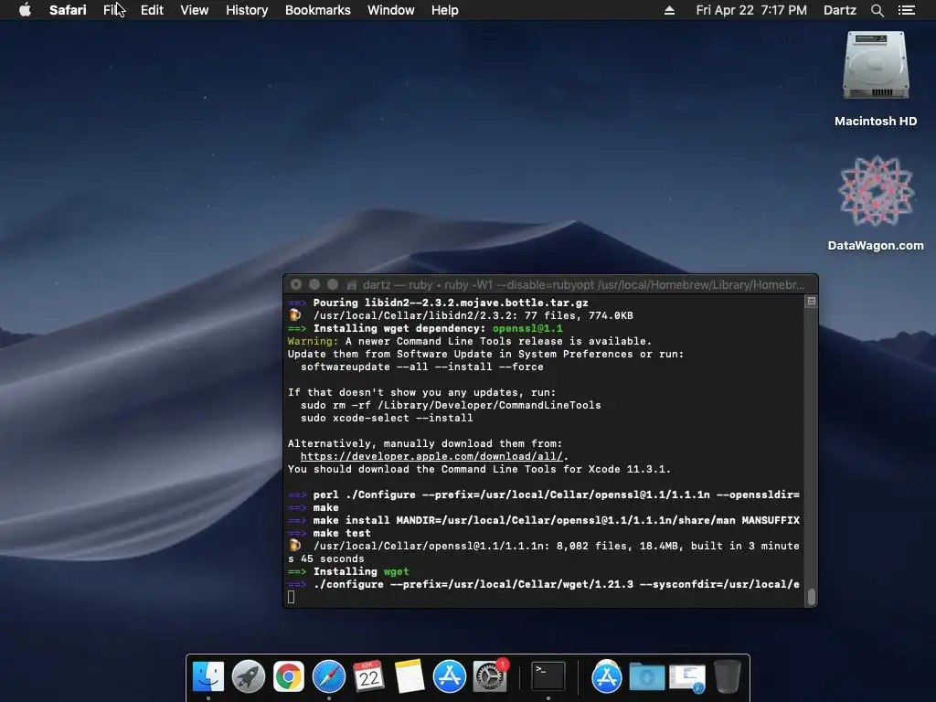Minimize the Terminal window
The width and height of the screenshot is (936, 702).
314,285
